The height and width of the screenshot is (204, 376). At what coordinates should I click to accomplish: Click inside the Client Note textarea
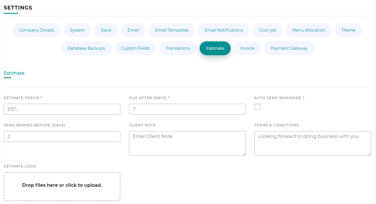click(187, 143)
